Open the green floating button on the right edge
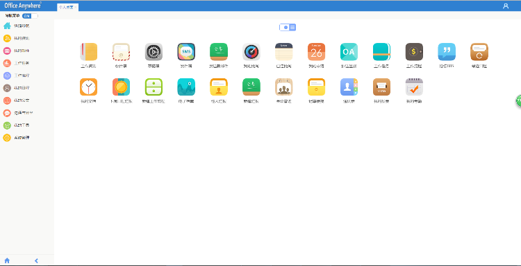This screenshot has width=521, height=266. pos(518,100)
